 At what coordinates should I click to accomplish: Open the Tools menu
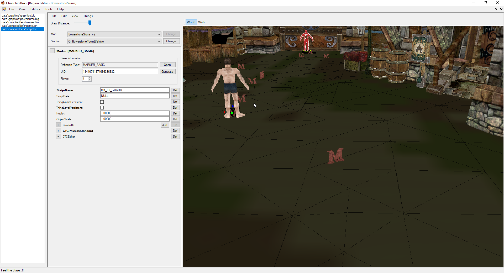point(49,9)
